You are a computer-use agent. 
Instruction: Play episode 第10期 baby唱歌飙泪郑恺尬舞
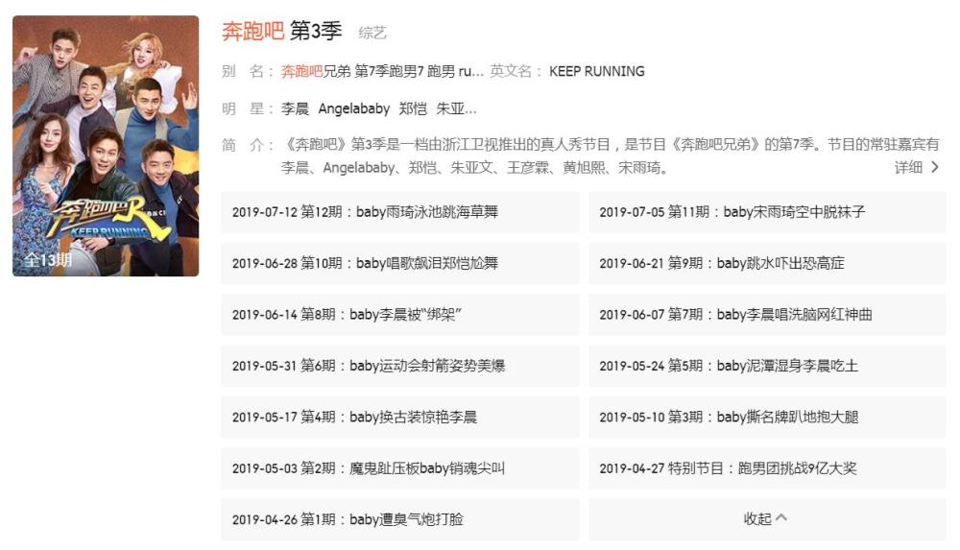(399, 263)
